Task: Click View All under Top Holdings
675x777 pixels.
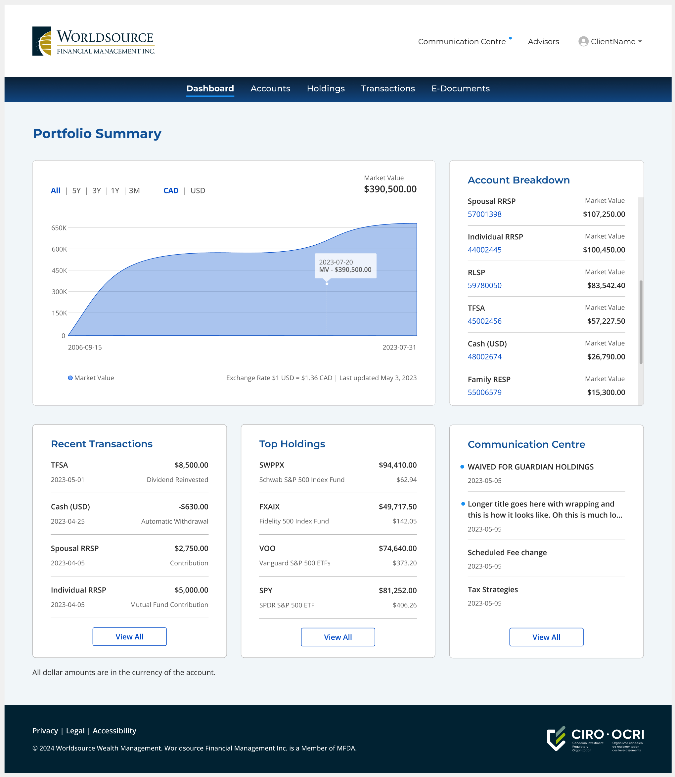Action: [337, 637]
